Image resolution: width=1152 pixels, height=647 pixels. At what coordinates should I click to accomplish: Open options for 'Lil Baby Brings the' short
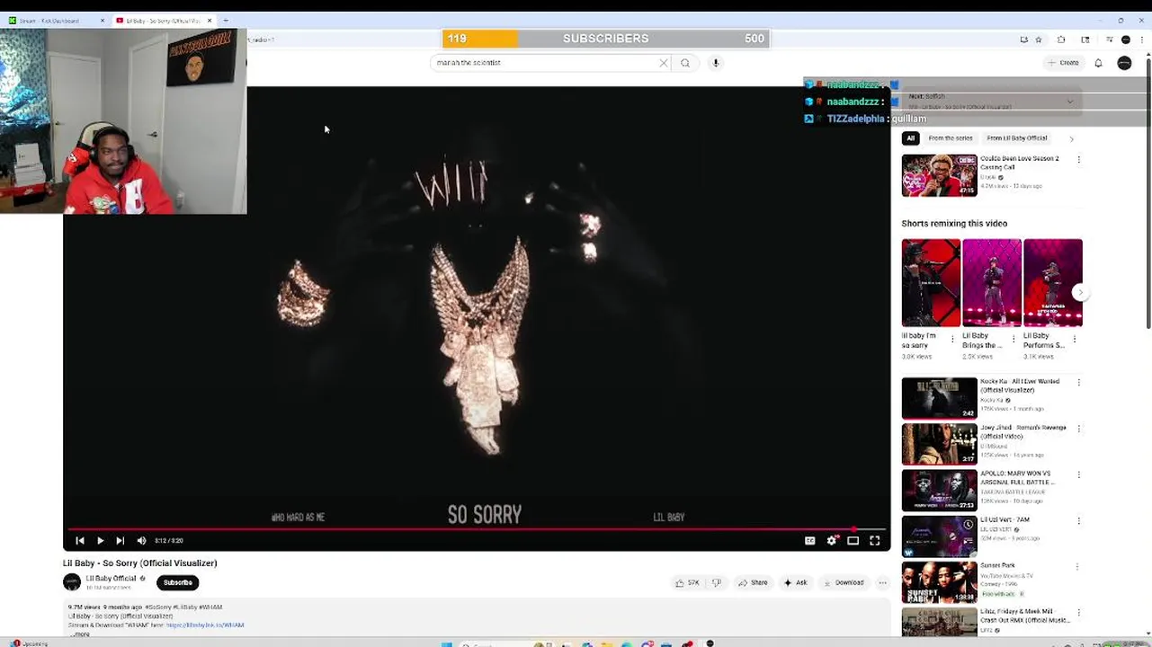[1014, 340]
